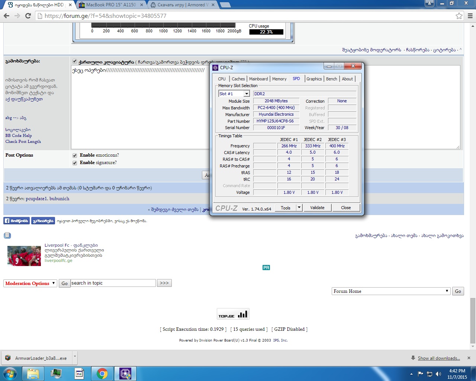476x381 pixels.
Task: Bookmark this page with the star icon
Action: click(x=459, y=16)
